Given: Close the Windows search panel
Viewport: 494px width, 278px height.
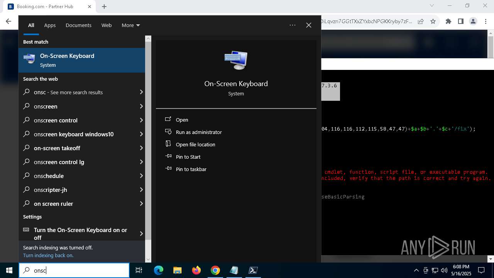Looking at the screenshot, I should pyautogui.click(x=309, y=25).
